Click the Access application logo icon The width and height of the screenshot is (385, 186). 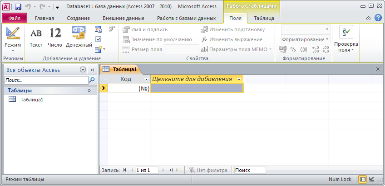click(5, 7)
